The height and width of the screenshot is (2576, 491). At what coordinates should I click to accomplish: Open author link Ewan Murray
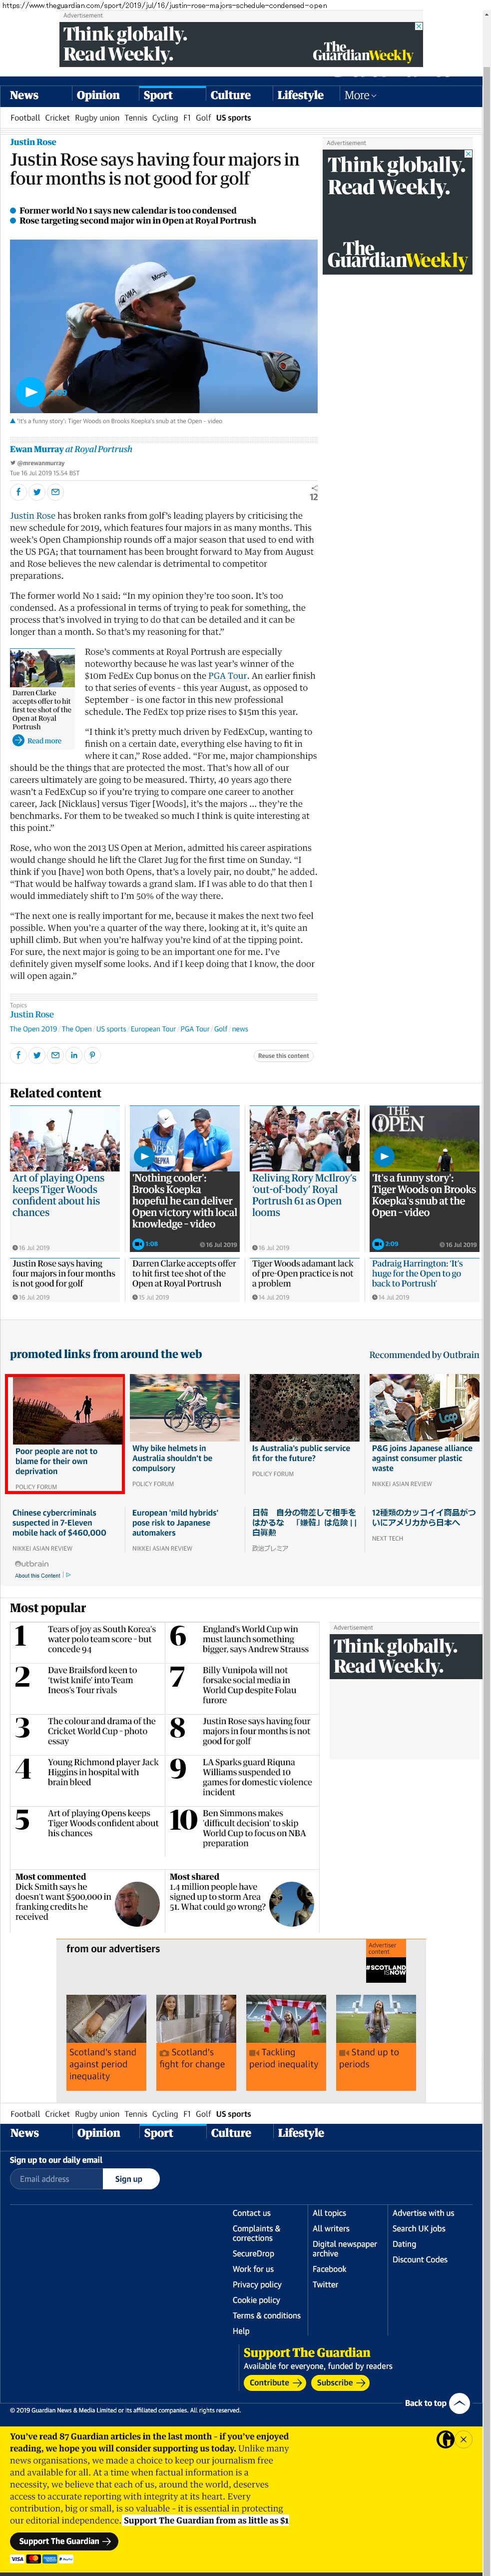[x=36, y=449]
